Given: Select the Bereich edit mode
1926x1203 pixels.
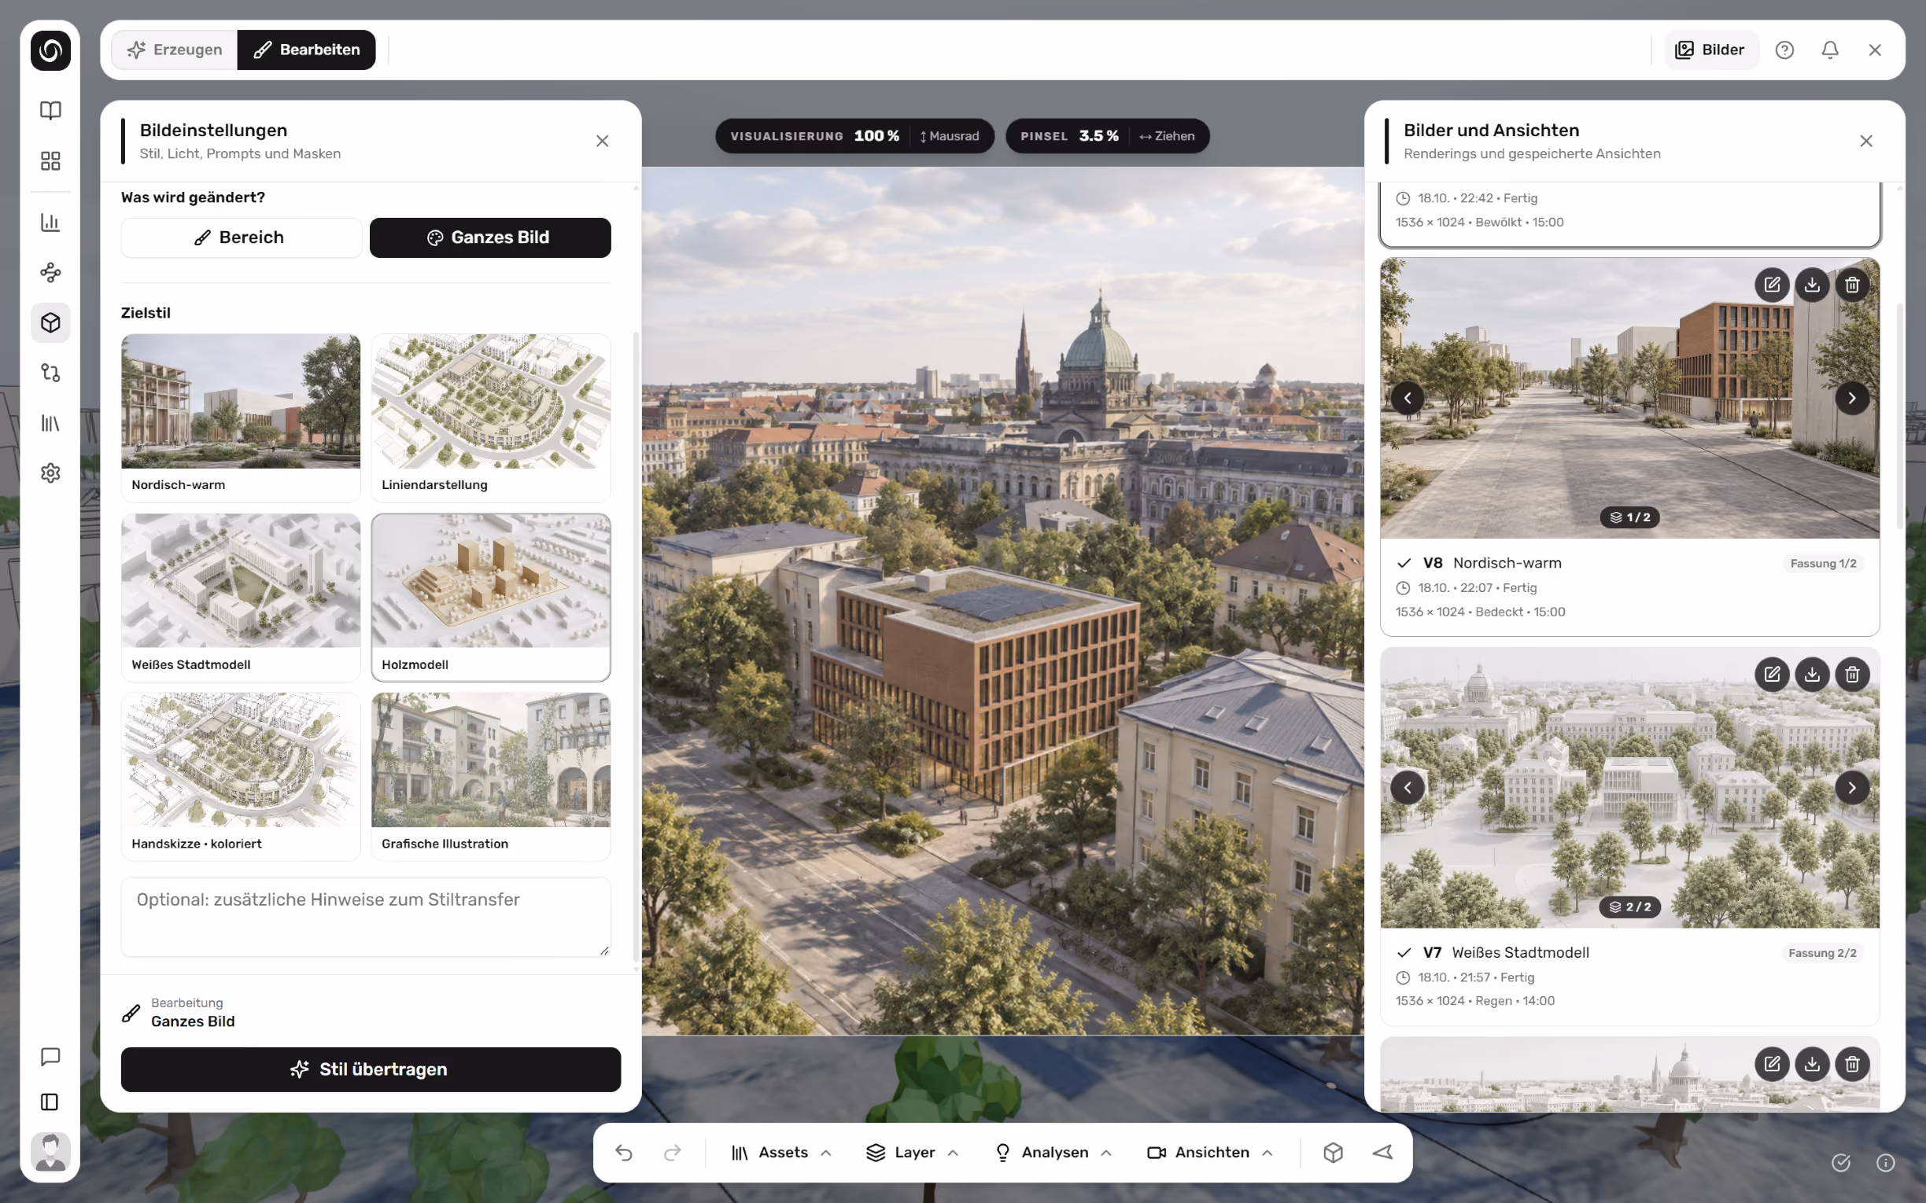Looking at the screenshot, I should pos(242,237).
